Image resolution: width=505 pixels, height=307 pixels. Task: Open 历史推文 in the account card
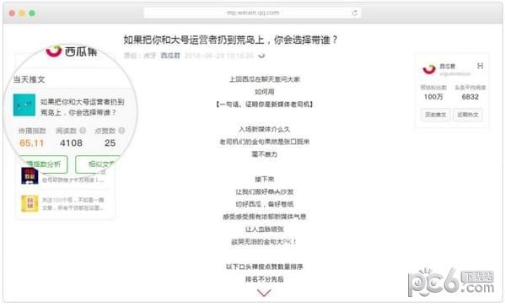[x=435, y=115]
